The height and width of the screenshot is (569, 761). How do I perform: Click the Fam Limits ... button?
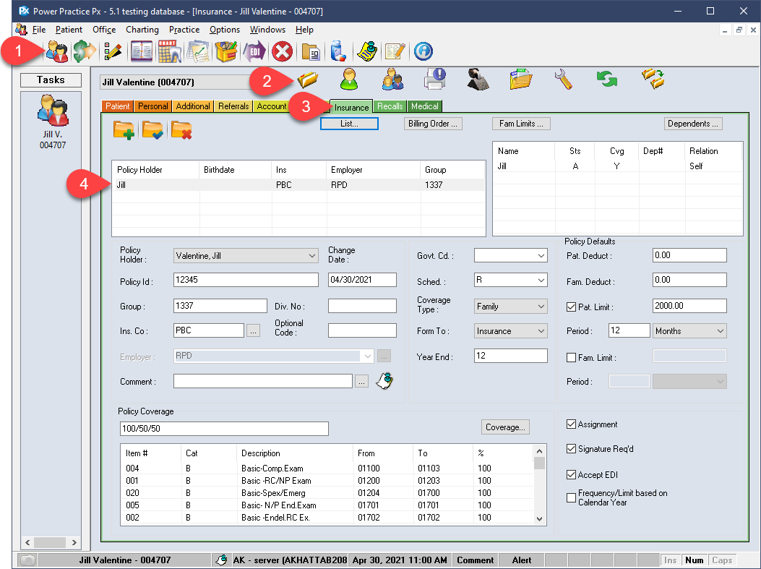(x=521, y=124)
